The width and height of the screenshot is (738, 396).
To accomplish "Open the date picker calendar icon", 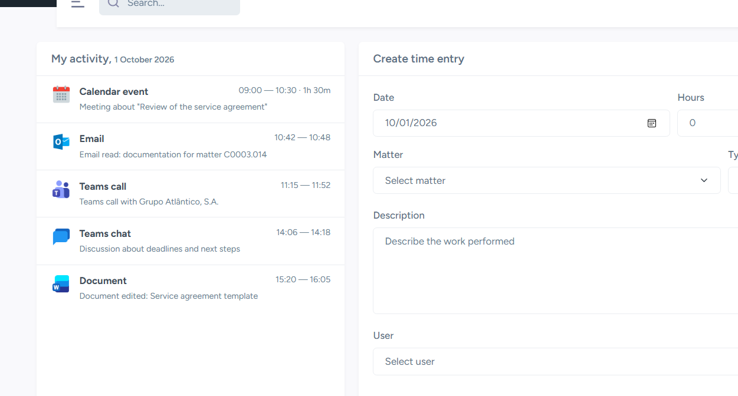I will pos(652,123).
